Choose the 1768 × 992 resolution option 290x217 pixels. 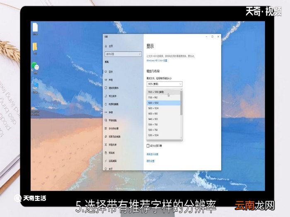tap(164, 98)
